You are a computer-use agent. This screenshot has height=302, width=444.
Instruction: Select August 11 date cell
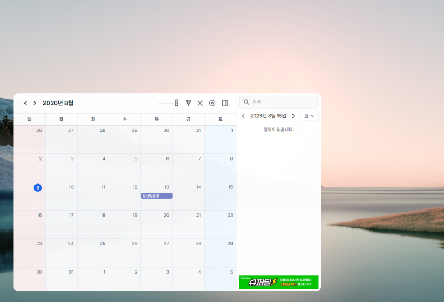[93, 196]
